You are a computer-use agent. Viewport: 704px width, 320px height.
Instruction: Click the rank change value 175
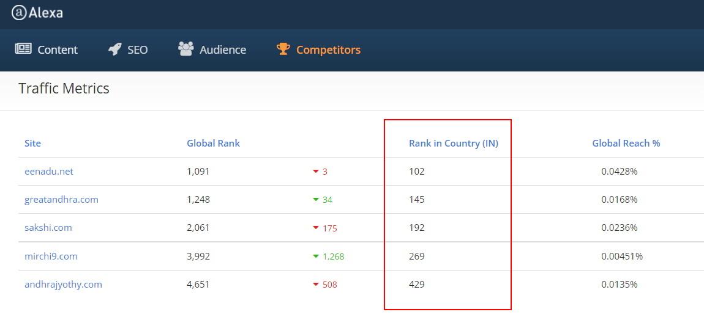point(329,228)
